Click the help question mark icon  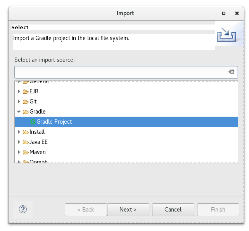click(22, 209)
